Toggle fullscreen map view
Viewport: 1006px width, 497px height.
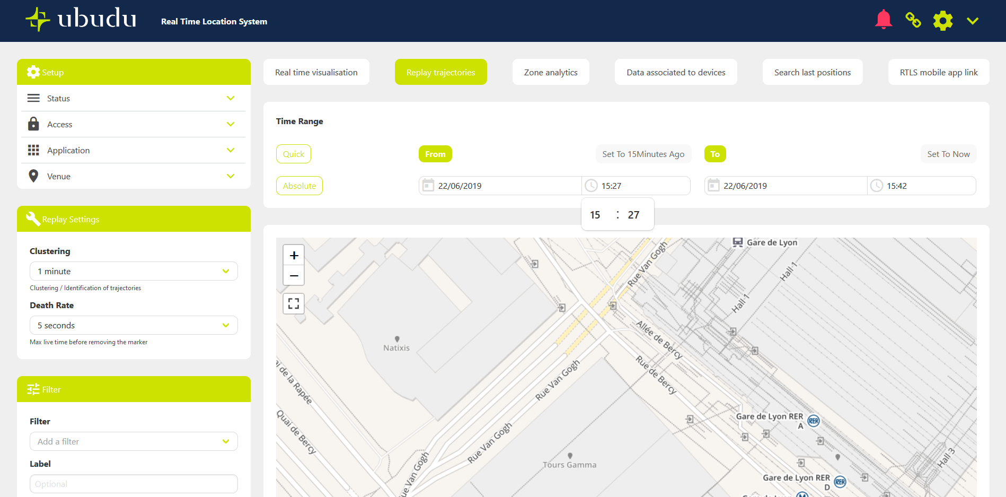pos(294,303)
